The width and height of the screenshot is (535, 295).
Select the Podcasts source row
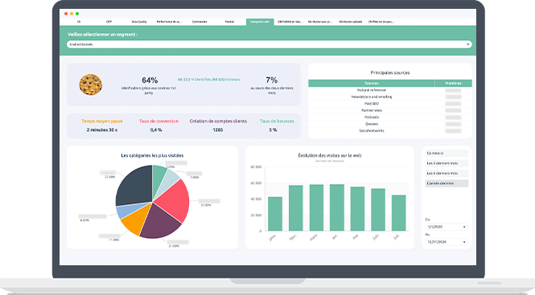tap(390, 117)
